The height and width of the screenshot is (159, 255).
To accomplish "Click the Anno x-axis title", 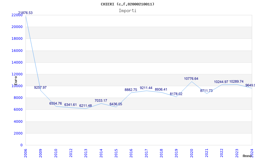I will tap(248, 156).
